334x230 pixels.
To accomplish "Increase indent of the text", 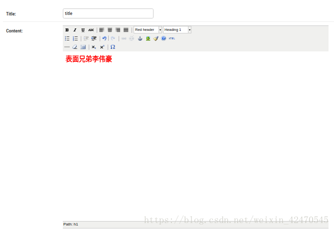I will (x=94, y=38).
